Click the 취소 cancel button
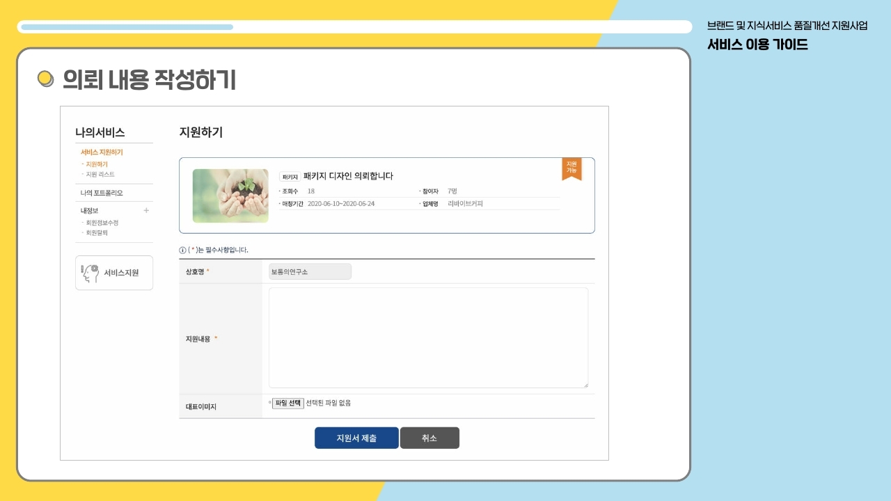Screen dimensions: 891x501 429,438
